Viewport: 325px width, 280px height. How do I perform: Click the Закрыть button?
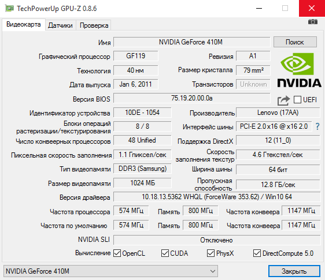point(294,271)
